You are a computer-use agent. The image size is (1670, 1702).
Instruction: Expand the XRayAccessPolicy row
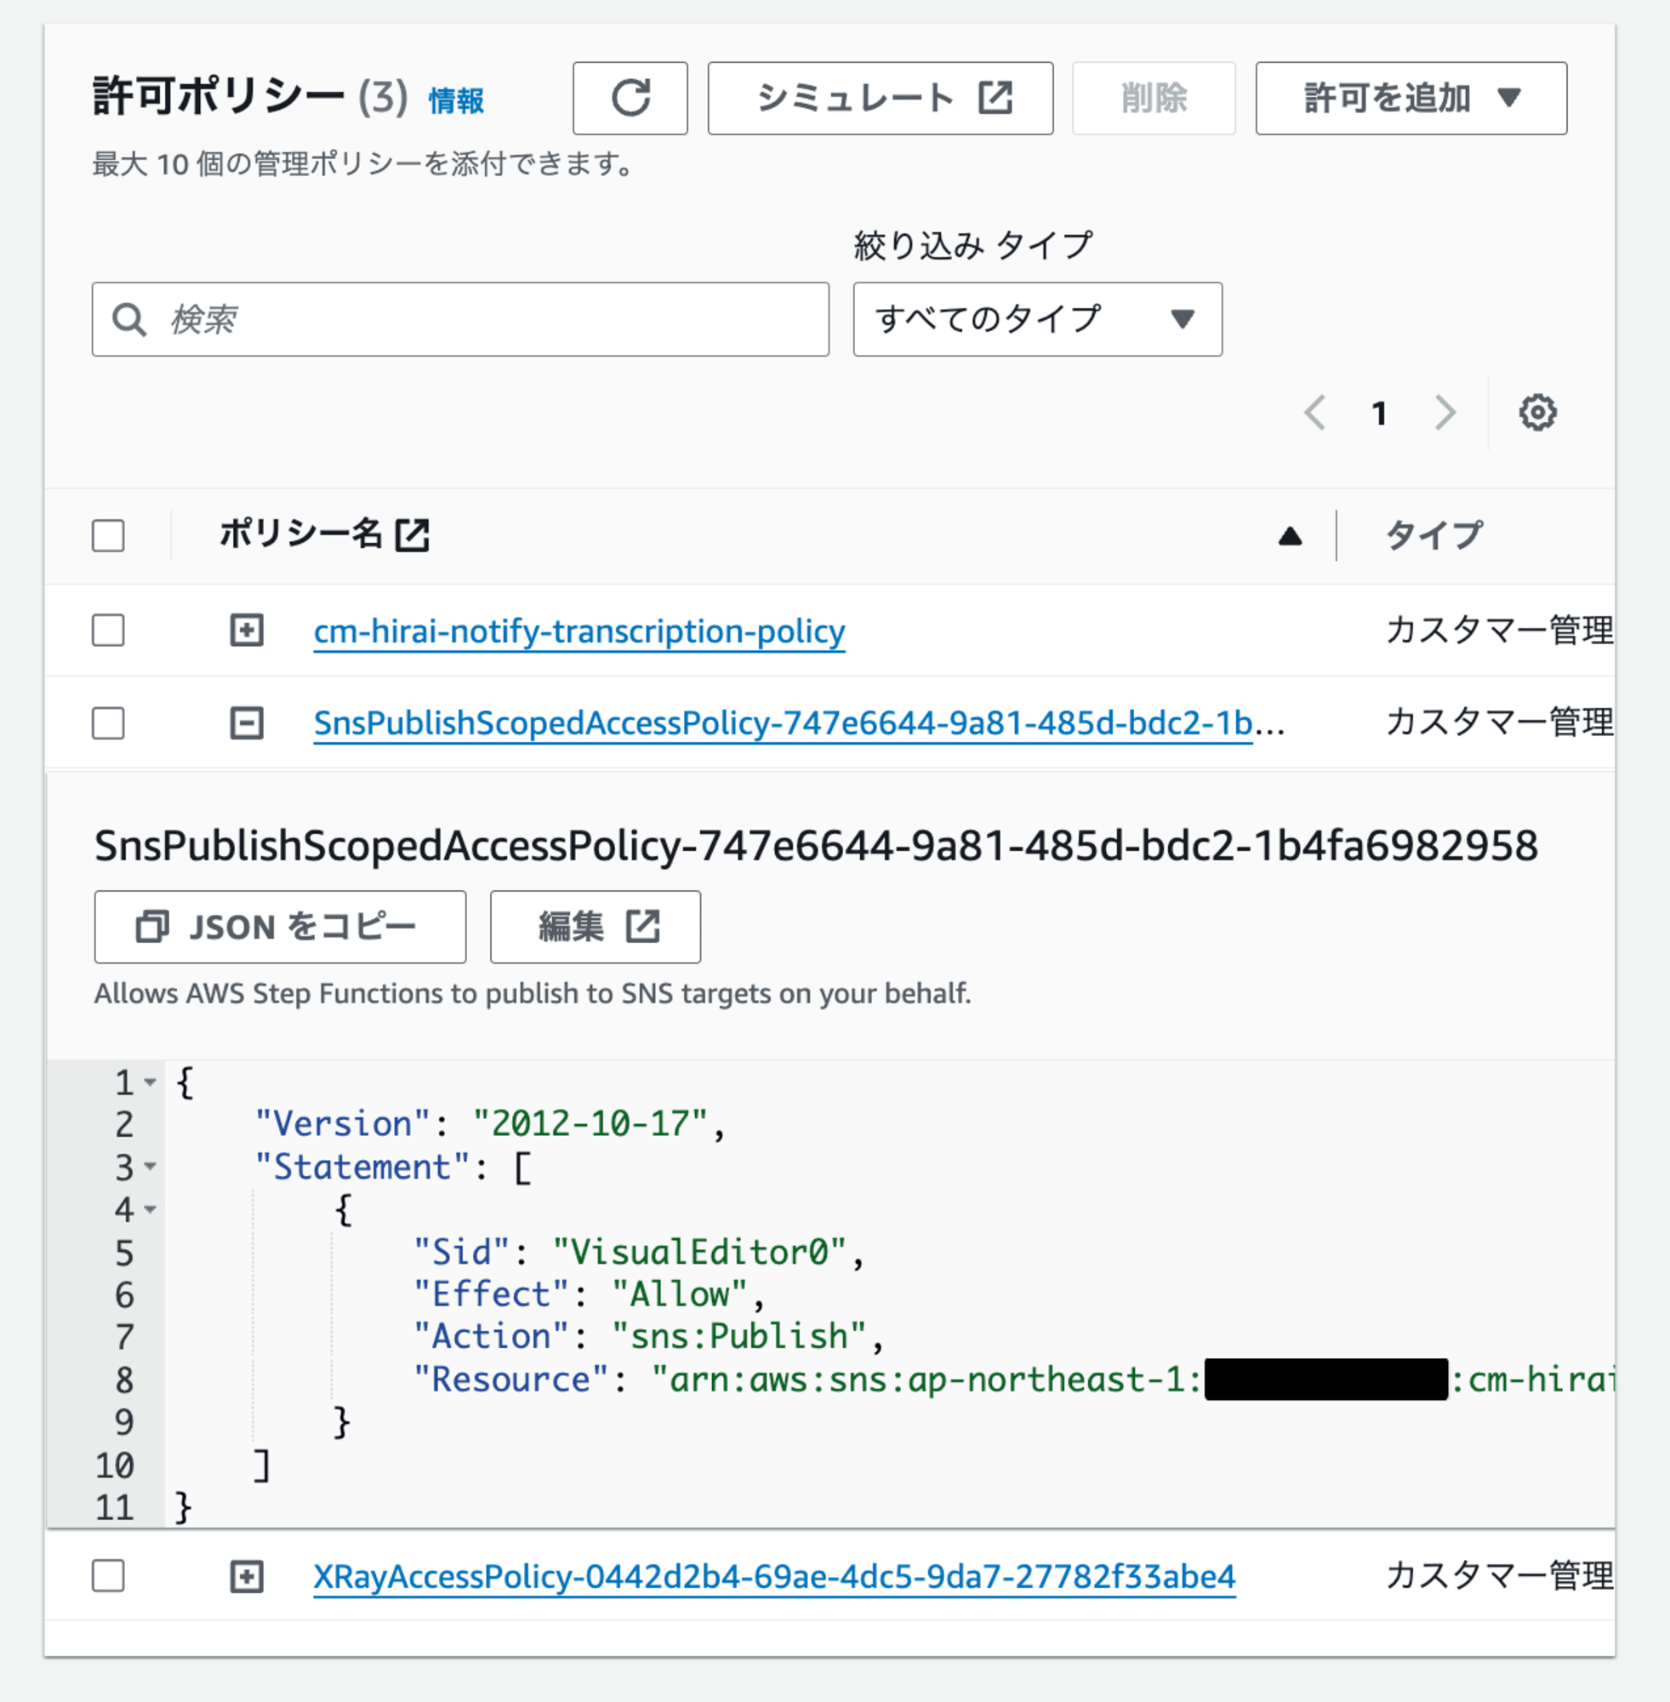coord(247,1577)
